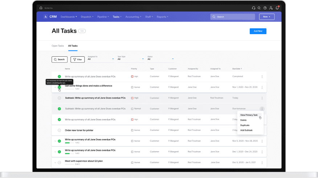Click the High priority flag on the subtask due Today
Image resolution: width=318 pixels, height=178 pixels.
tap(132, 98)
